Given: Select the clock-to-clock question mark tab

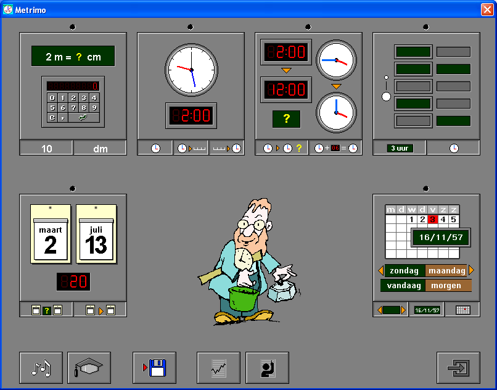Looking at the screenshot, I should 282,148.
